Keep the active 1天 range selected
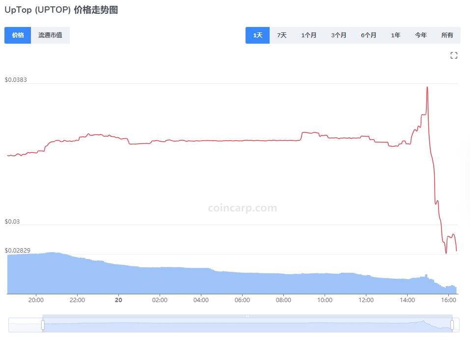Image resolution: width=470 pixels, height=337 pixels. [x=257, y=35]
